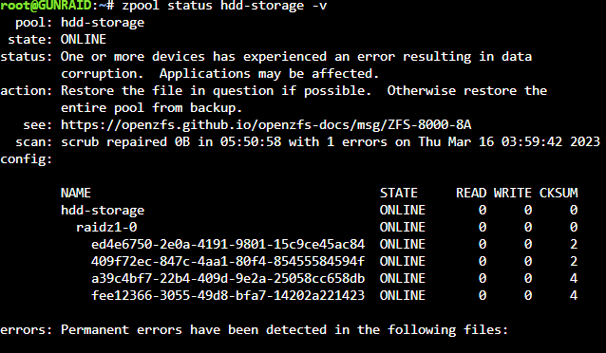Click the READ column header
Image resolution: width=606 pixels, height=353 pixels.
click(x=471, y=194)
